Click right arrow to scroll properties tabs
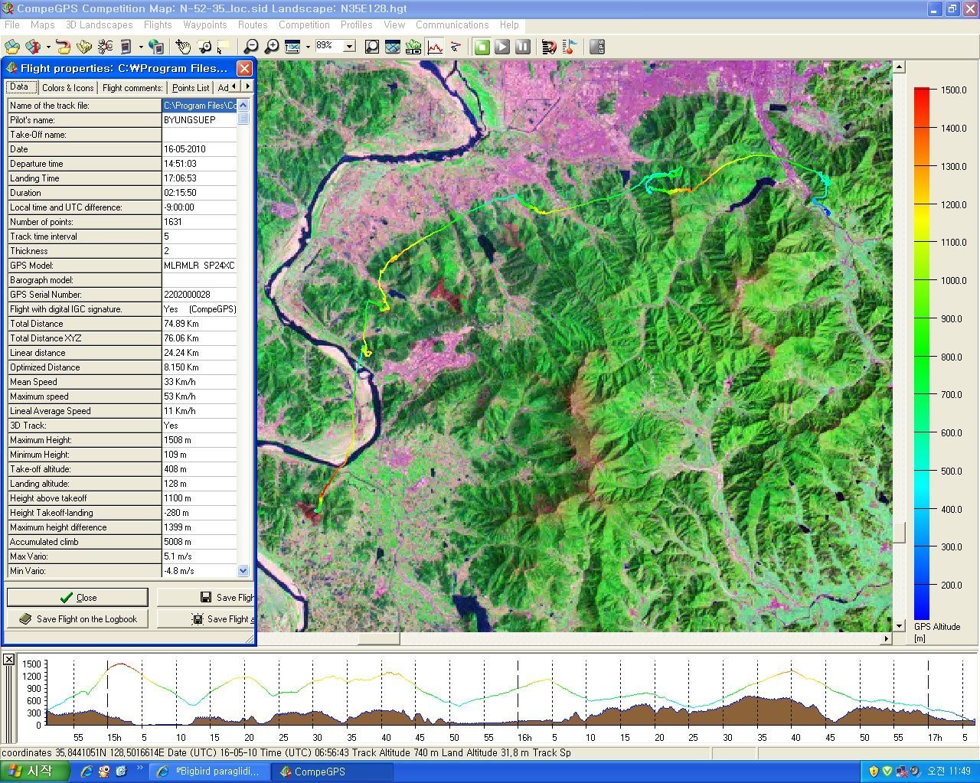 (247, 87)
